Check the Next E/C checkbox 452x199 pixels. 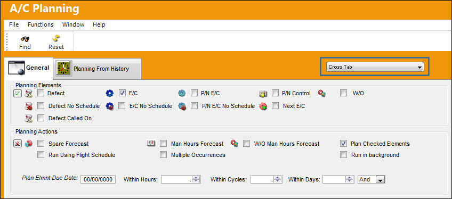(x=275, y=106)
